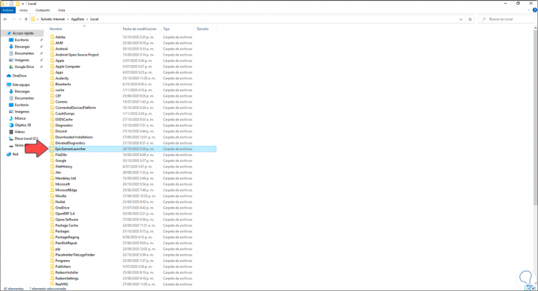538x291 pixels.
Task: Click the Bluestacks folder icon
Action: [x=52, y=84]
